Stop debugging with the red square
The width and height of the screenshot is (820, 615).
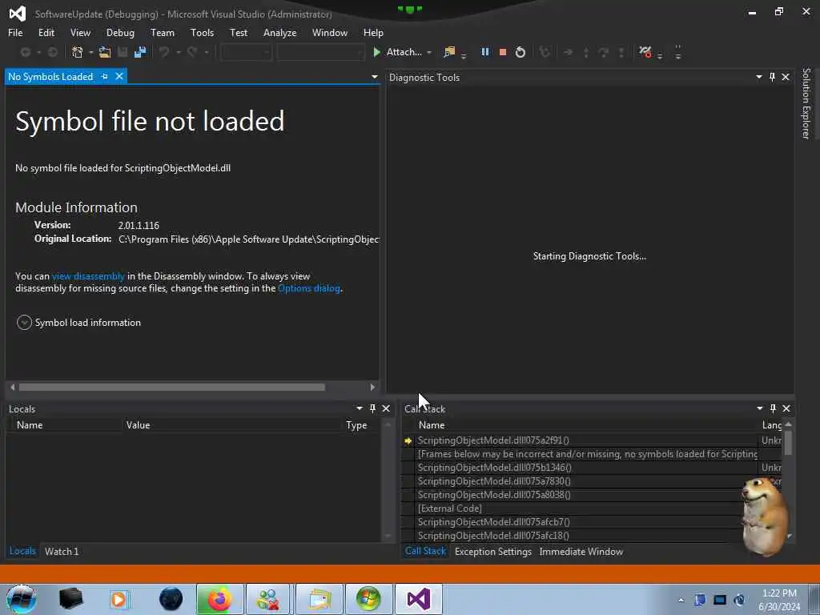click(503, 52)
